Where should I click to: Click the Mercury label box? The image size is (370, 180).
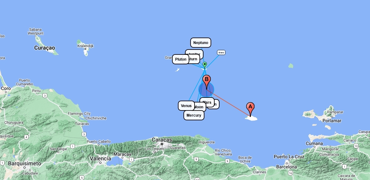click(194, 115)
